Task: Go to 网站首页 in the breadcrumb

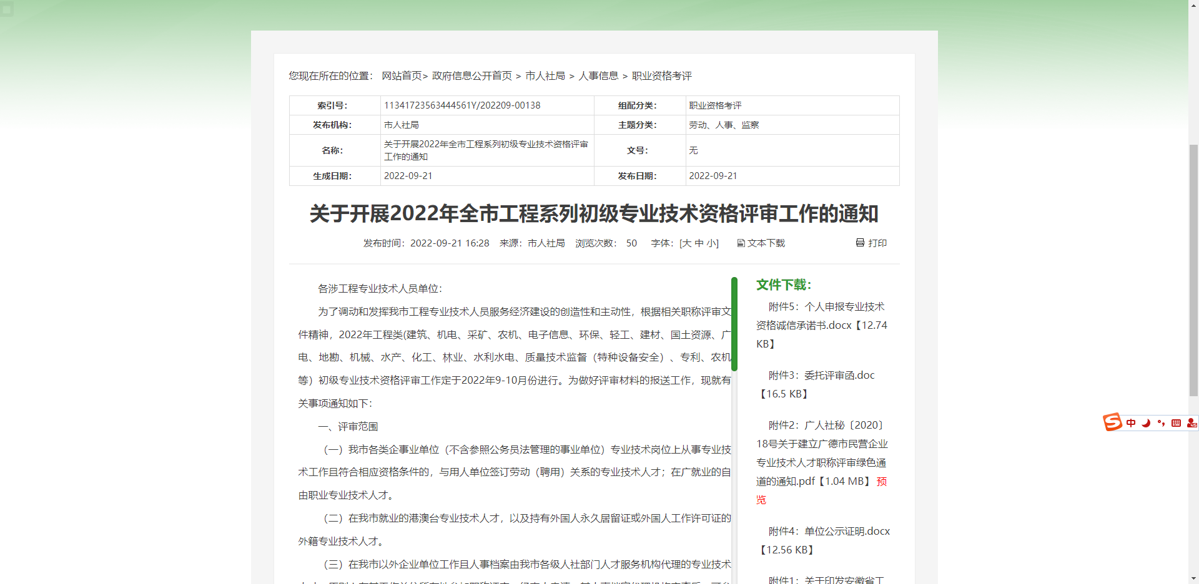Action: point(402,75)
